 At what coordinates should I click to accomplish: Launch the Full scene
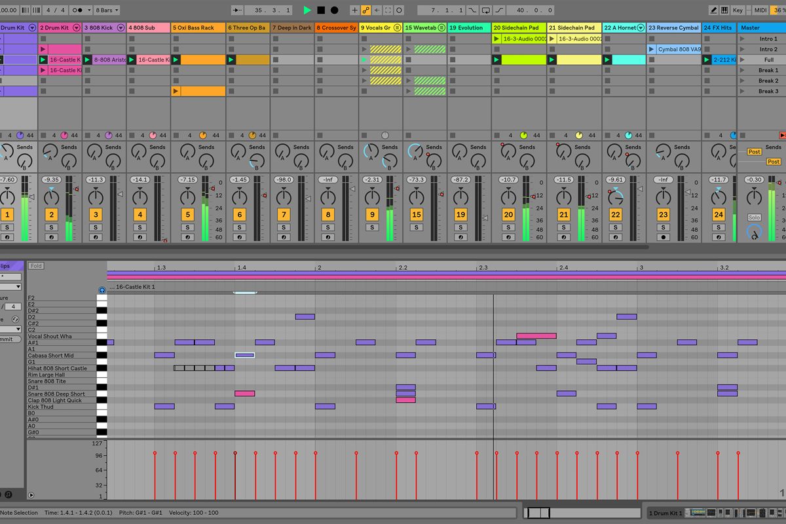(x=742, y=60)
